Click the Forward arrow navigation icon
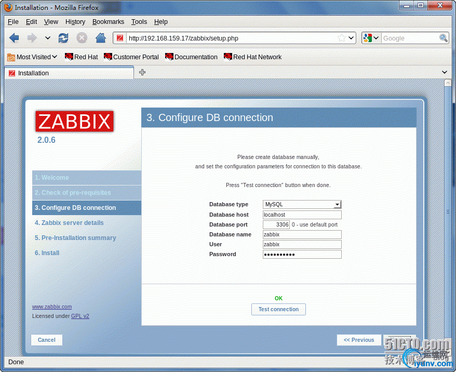The width and height of the screenshot is (456, 372). coord(32,38)
